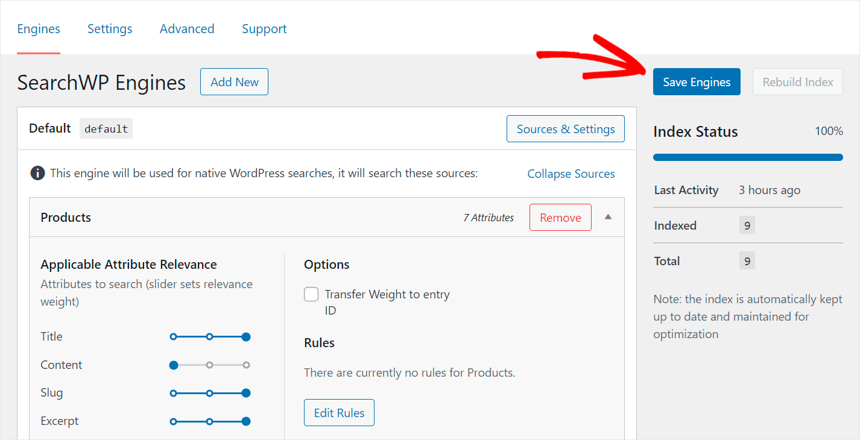Open the Advanced tab

[x=187, y=29]
